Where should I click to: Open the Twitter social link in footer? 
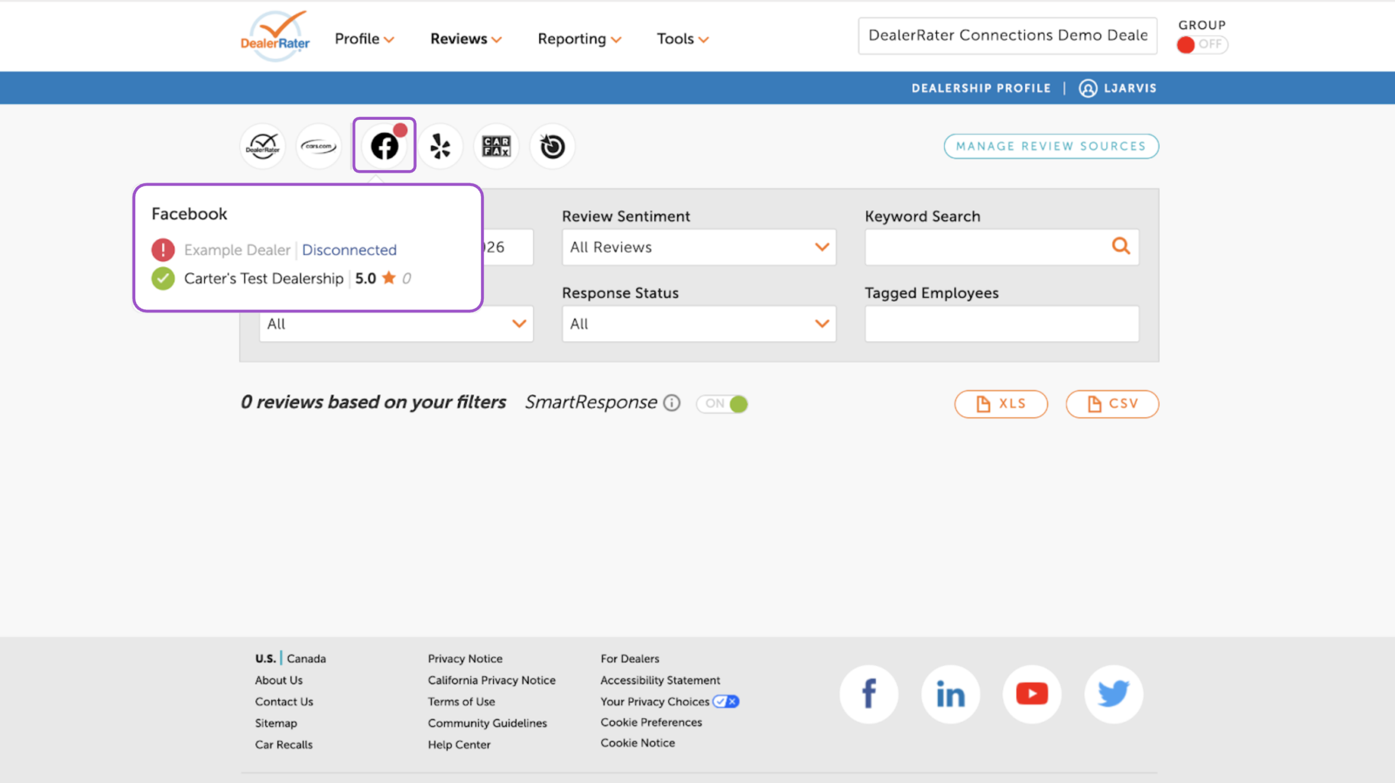tap(1113, 694)
